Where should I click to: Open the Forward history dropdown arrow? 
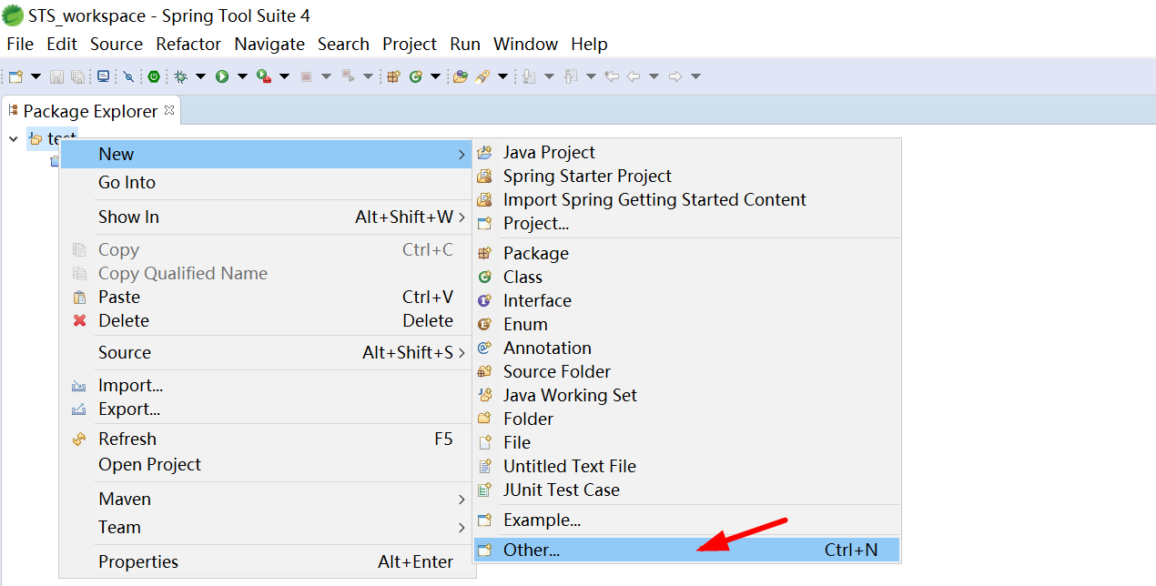[695, 76]
